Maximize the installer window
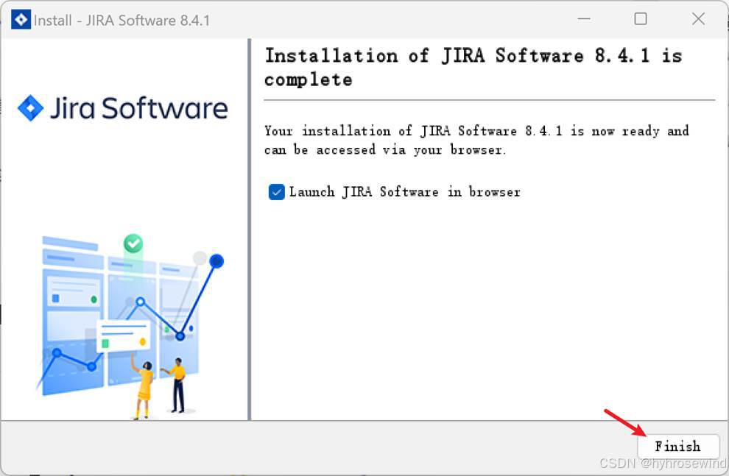 point(641,19)
